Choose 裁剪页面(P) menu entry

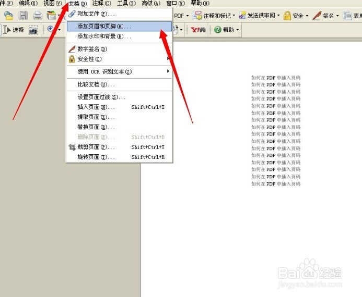pos(119,147)
